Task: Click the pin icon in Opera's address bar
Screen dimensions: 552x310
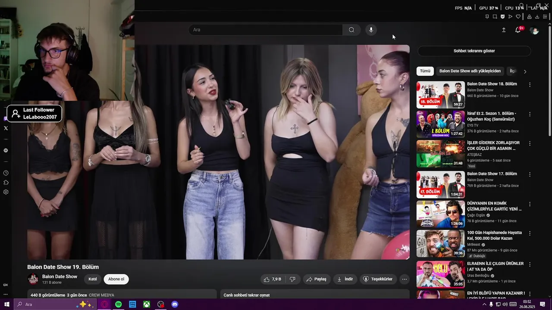Action: click(x=487, y=17)
